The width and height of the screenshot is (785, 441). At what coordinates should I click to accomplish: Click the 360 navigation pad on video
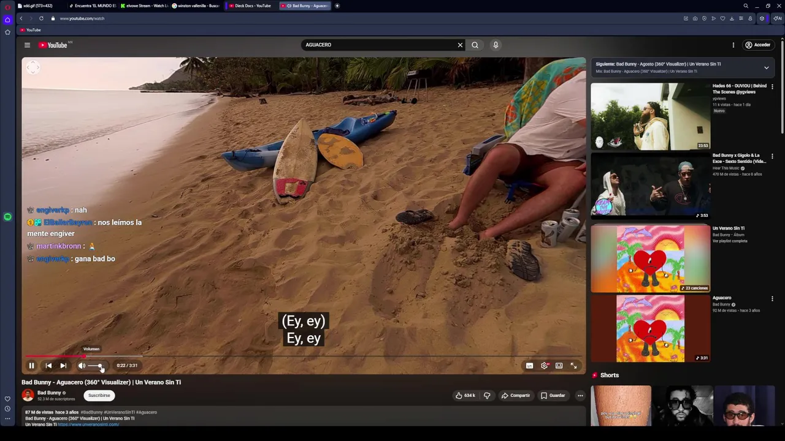pos(33,69)
